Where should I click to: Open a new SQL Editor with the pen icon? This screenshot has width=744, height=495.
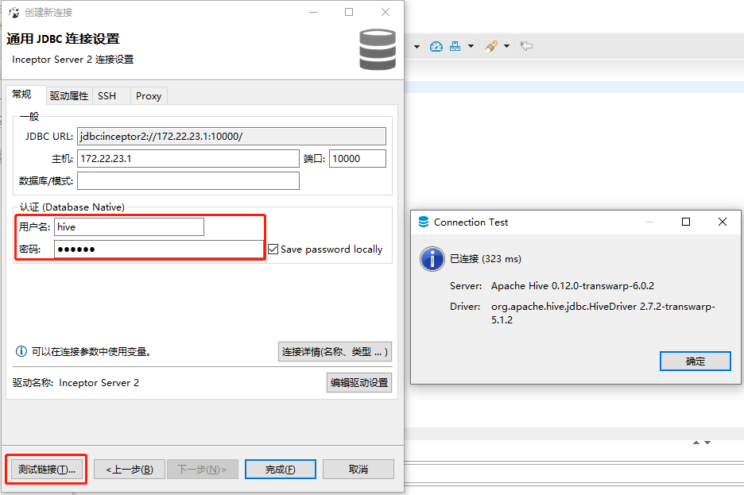point(490,46)
